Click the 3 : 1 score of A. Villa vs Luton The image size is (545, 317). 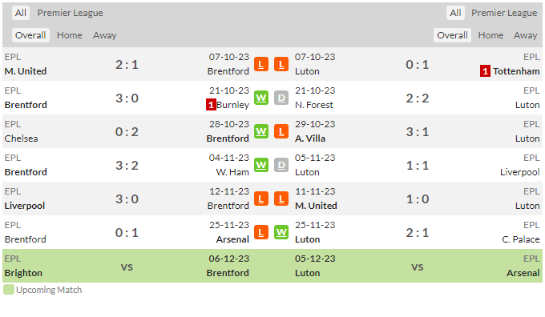[417, 132]
